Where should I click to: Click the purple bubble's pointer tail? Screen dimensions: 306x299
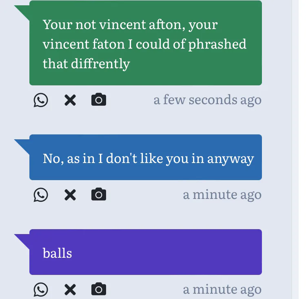coord(23,239)
